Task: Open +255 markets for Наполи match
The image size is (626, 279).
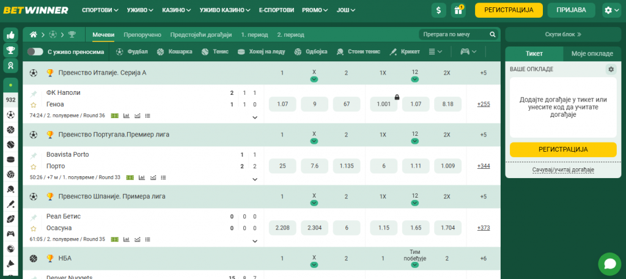Action: pos(484,105)
